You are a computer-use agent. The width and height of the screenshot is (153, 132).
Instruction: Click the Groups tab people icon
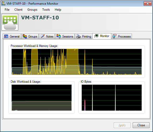tap(25, 36)
